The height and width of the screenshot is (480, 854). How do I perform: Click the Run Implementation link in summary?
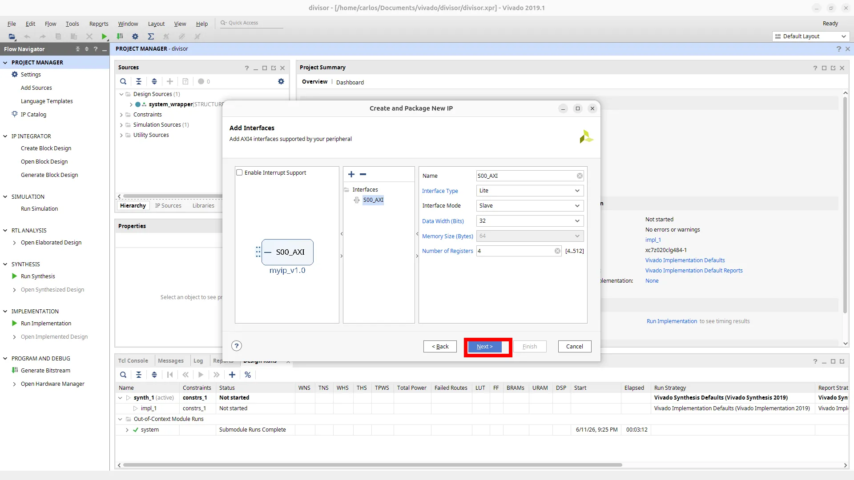[672, 321]
